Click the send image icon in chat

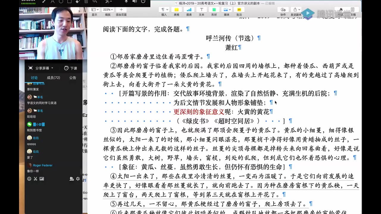coord(42,179)
